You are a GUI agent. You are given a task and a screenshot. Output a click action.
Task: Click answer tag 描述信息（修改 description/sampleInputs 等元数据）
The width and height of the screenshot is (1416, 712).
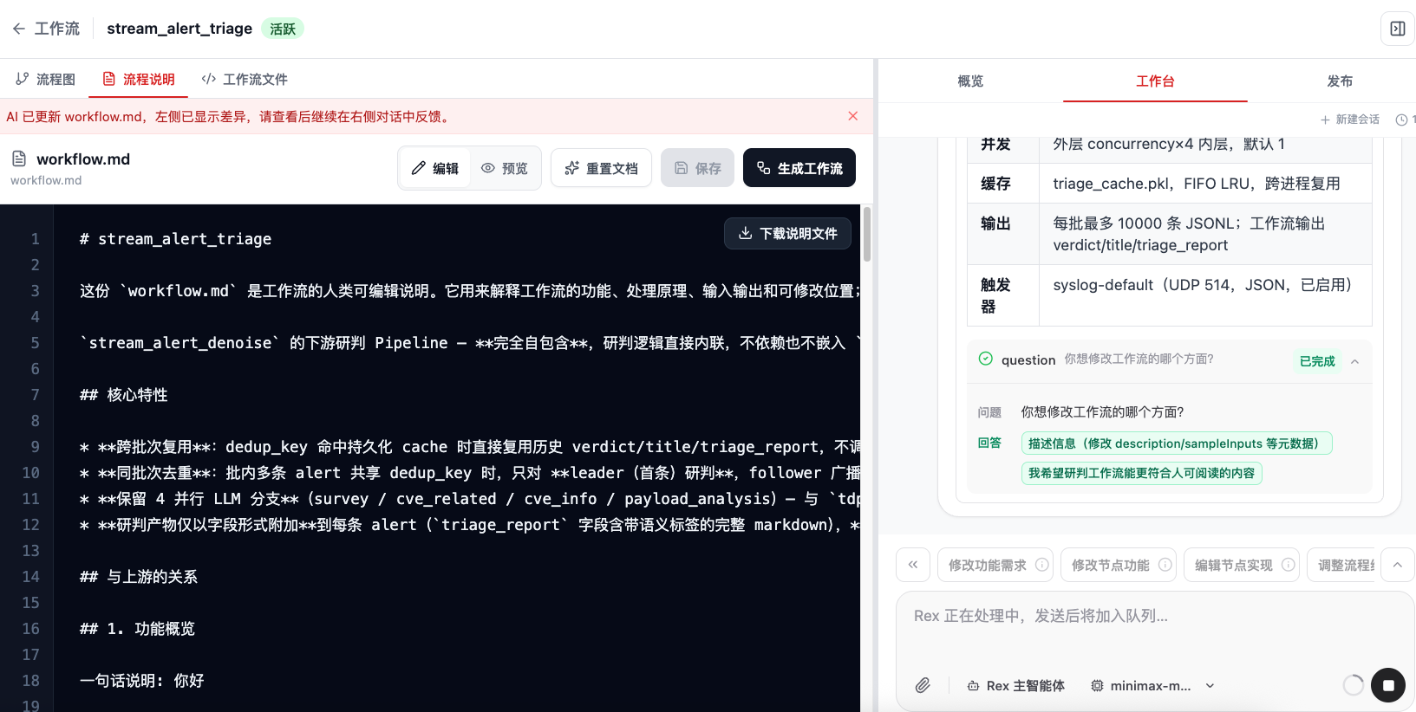1177,443
